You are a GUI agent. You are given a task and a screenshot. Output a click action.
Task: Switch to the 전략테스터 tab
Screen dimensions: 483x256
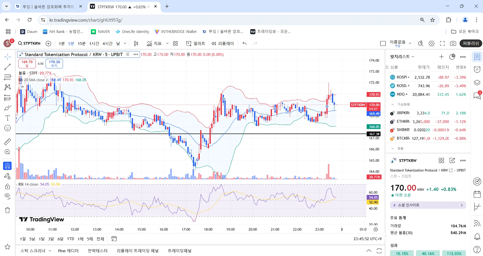coord(97,251)
